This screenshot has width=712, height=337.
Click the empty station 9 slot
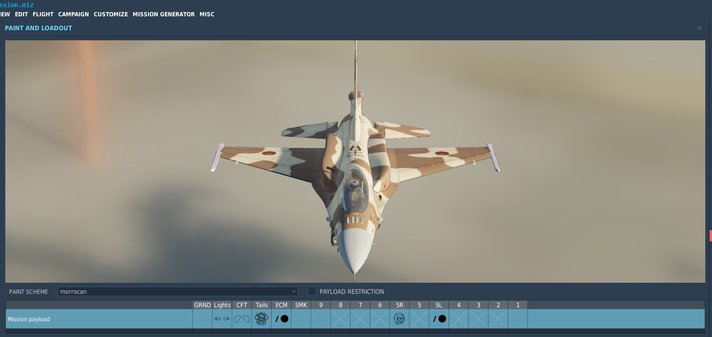[321, 319]
